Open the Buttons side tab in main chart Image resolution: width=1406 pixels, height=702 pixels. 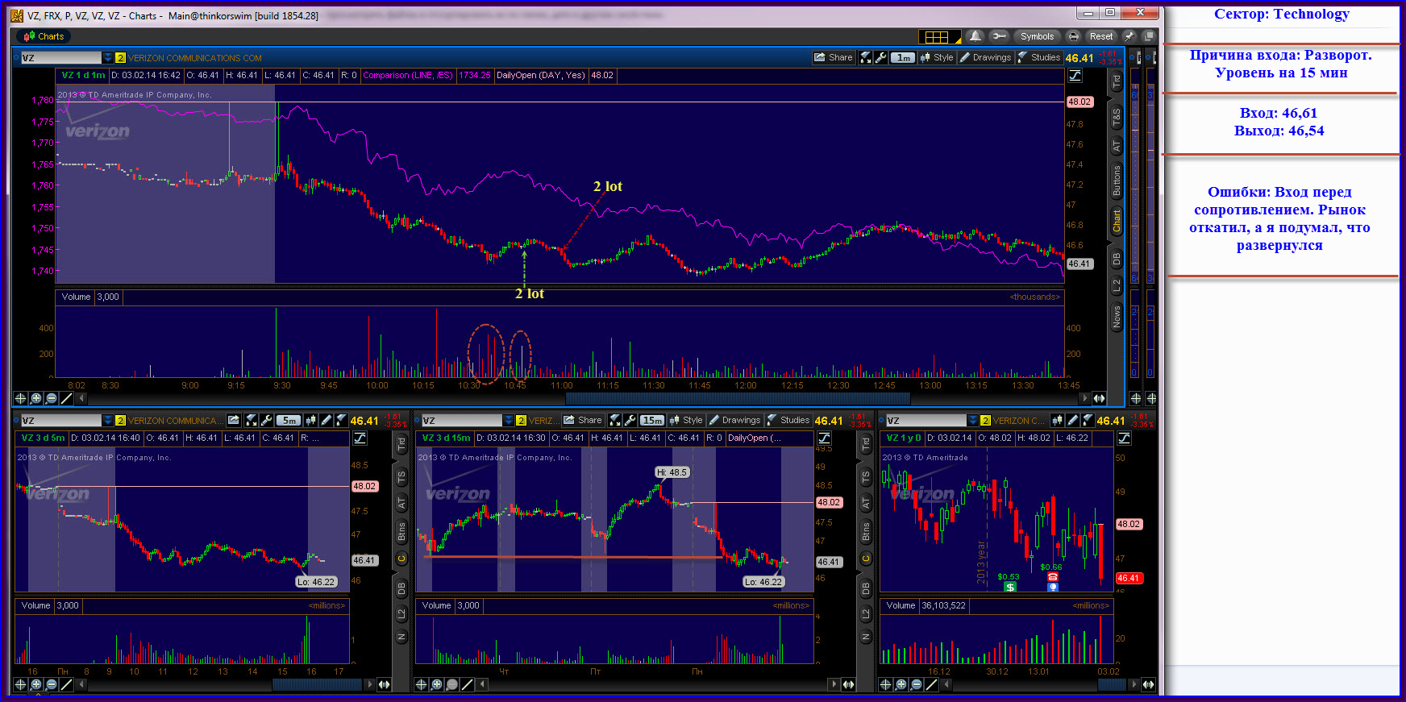1117,181
